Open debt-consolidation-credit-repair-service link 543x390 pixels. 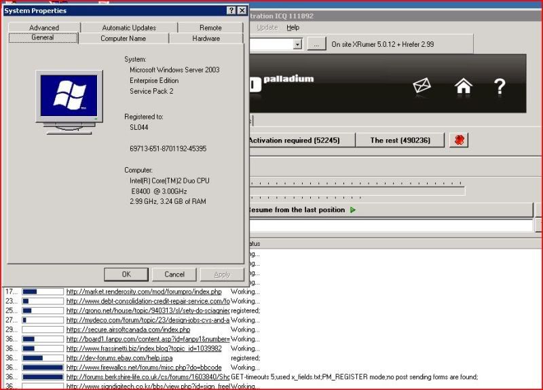(148, 301)
